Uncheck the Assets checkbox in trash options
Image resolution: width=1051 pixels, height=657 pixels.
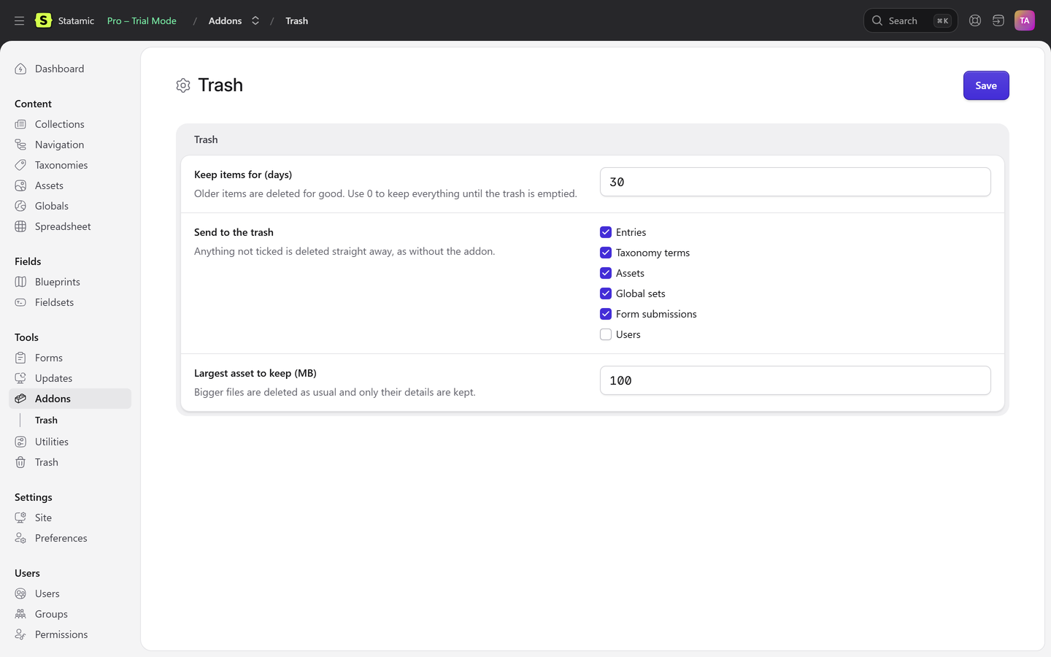606,273
